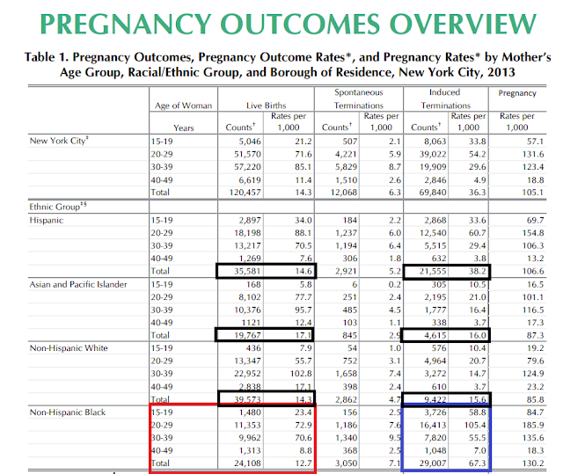The height and width of the screenshot is (474, 563).
Task: Click the live birth rate '102.8'
Action: click(x=301, y=374)
